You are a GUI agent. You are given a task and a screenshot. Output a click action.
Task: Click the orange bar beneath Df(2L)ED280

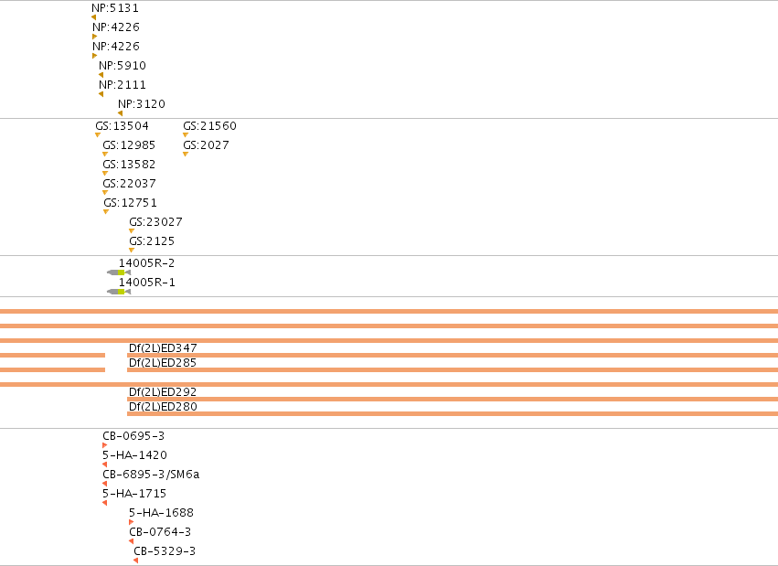pos(453,413)
